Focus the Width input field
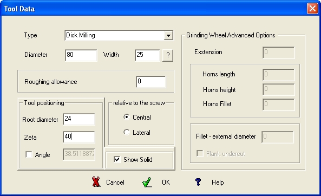The image size is (321, 196). click(x=147, y=55)
